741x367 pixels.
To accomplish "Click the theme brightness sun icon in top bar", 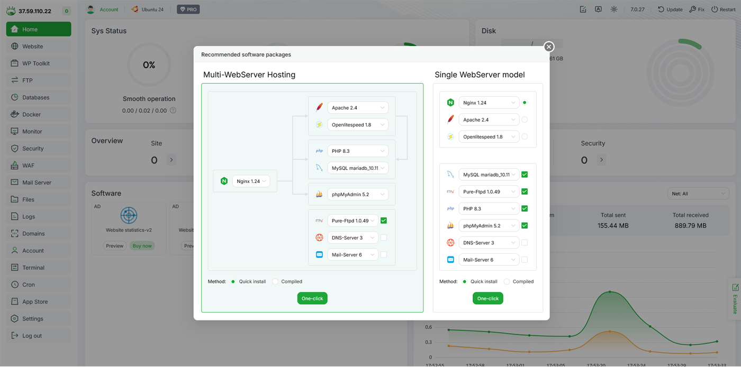I will point(613,10).
